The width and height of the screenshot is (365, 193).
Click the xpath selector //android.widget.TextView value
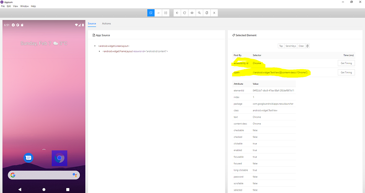click(280, 72)
